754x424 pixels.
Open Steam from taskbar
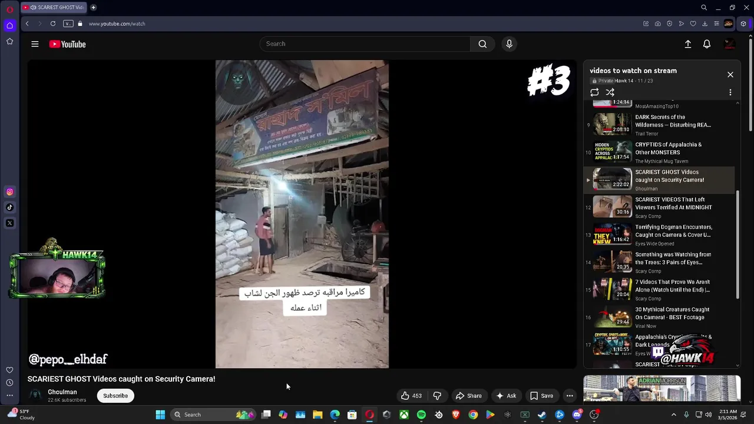point(542,415)
